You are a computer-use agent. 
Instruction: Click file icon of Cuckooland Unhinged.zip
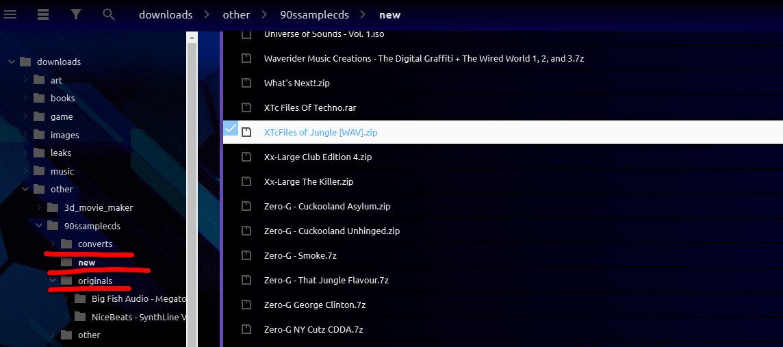click(x=246, y=231)
